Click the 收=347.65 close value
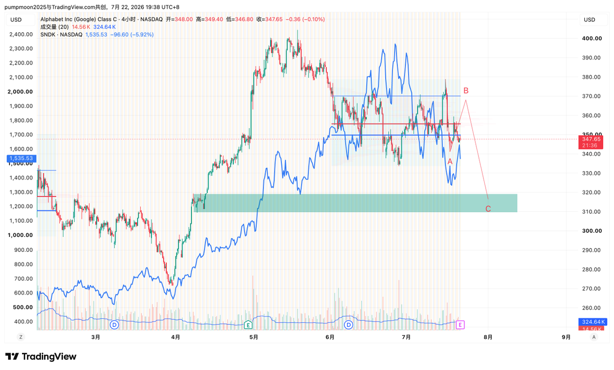Image resolution: width=614 pixels, height=370 pixels. 270,19
